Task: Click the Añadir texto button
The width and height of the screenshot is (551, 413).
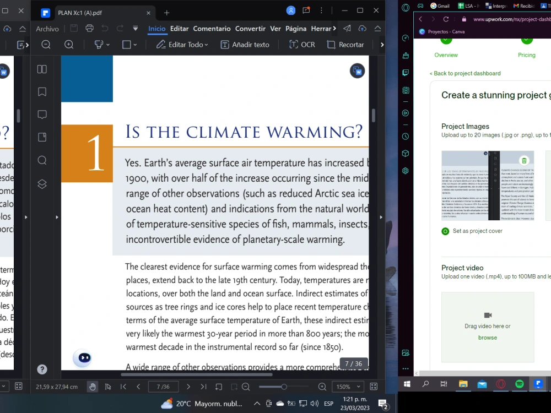Action: [245, 45]
